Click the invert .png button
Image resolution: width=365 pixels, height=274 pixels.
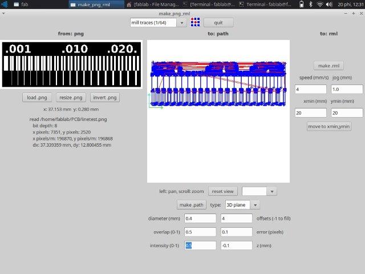(105, 98)
